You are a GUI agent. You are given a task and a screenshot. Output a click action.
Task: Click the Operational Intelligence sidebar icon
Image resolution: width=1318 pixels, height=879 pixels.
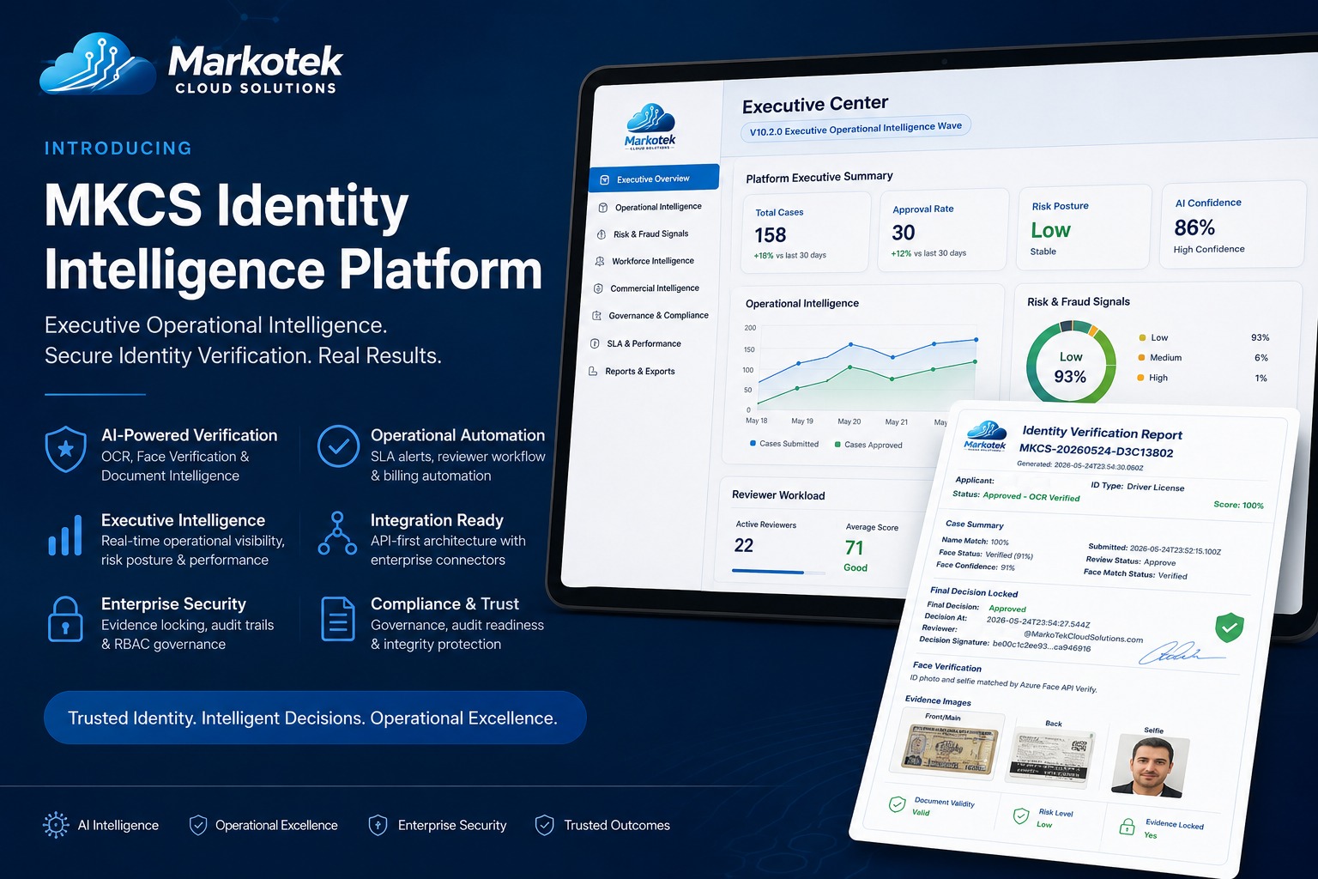[x=603, y=208]
